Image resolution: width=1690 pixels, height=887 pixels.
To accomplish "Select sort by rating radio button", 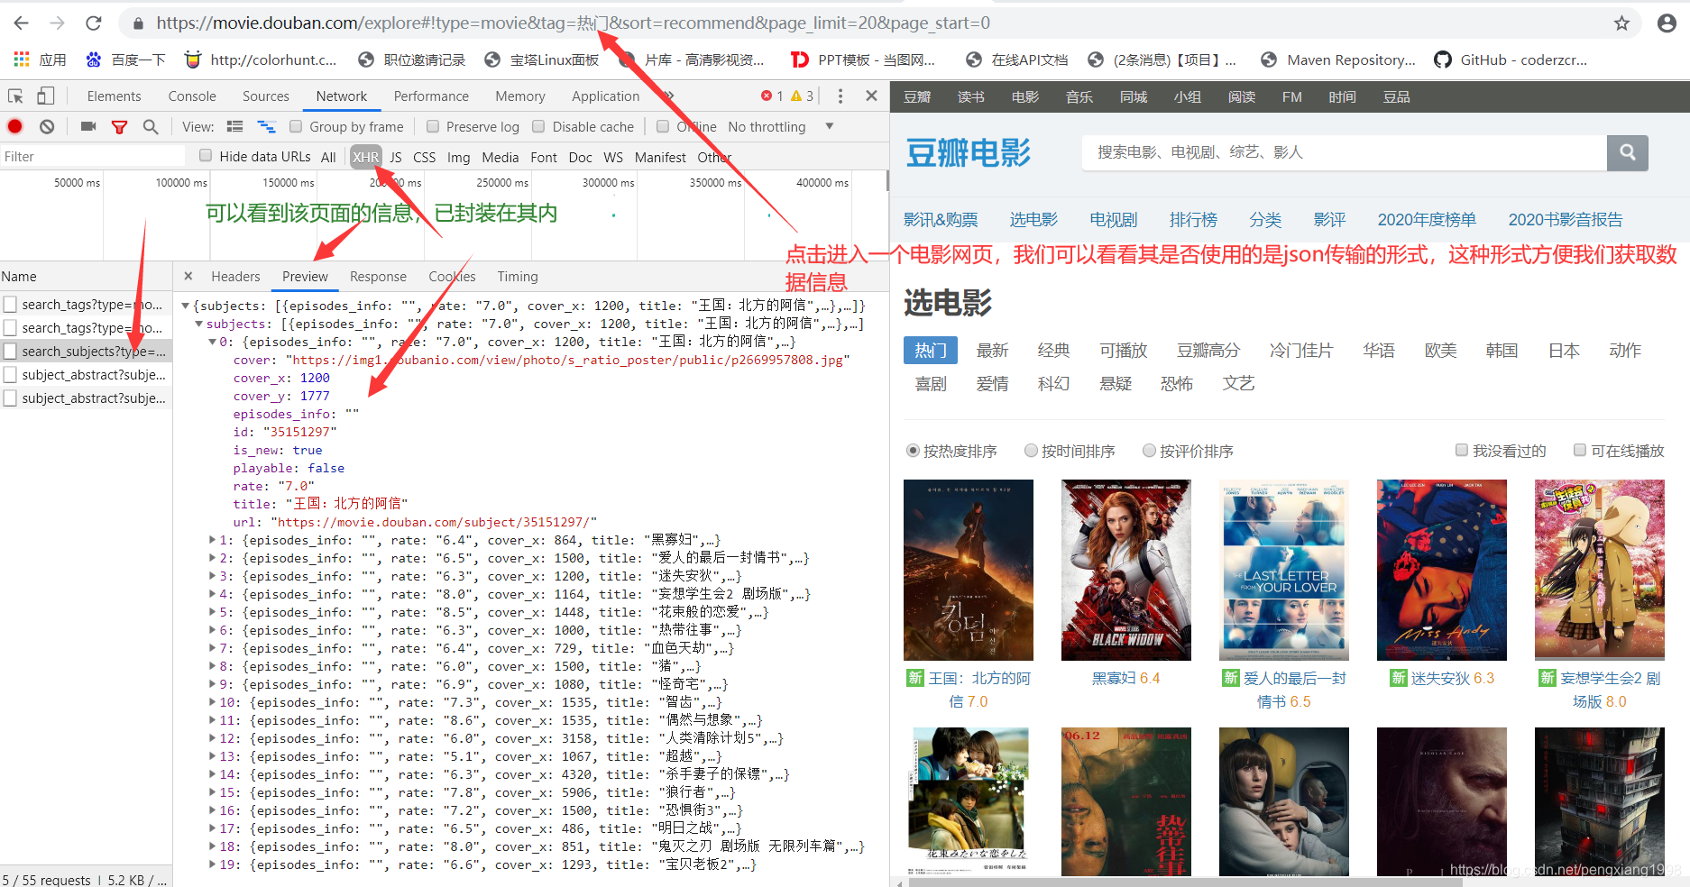I will (x=1149, y=451).
